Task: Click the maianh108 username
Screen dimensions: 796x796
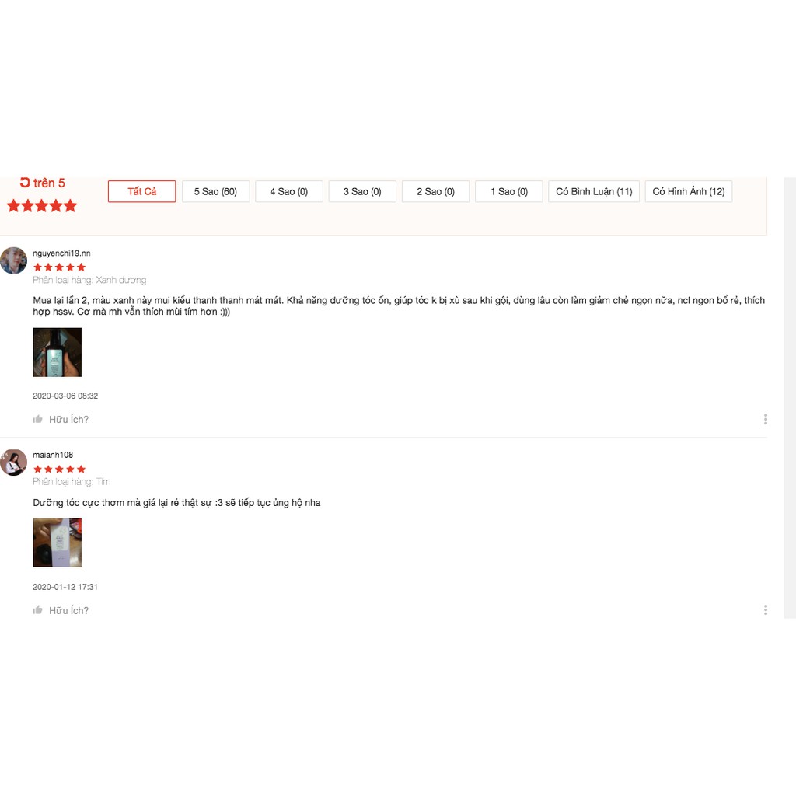Action: coord(53,454)
